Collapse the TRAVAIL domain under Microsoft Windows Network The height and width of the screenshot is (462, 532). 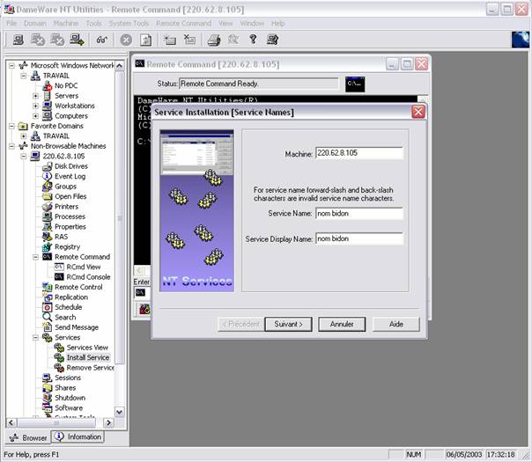pos(24,76)
